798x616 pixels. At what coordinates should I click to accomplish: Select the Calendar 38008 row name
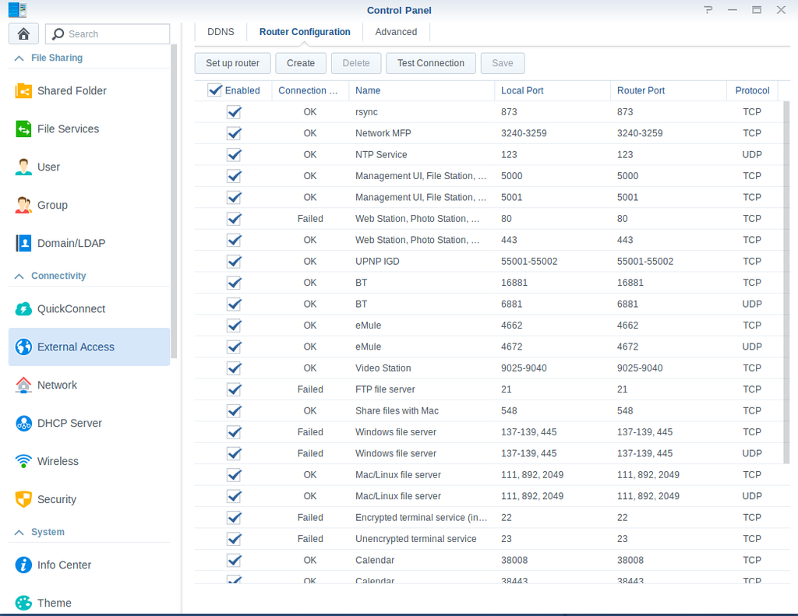375,560
